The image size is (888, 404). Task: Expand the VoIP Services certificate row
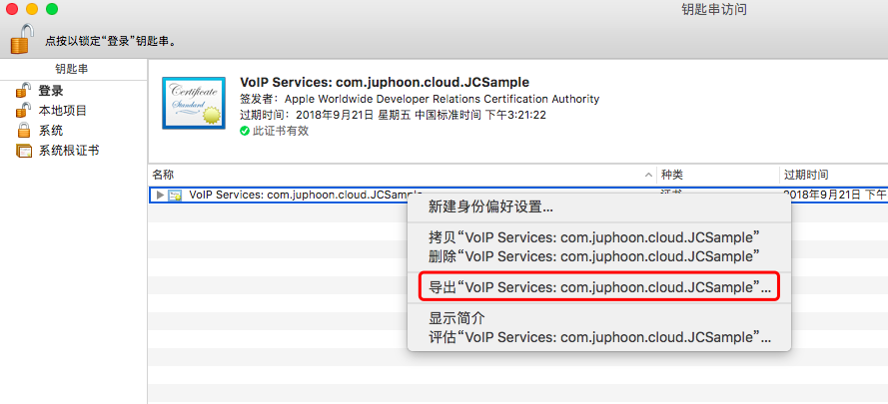160,196
